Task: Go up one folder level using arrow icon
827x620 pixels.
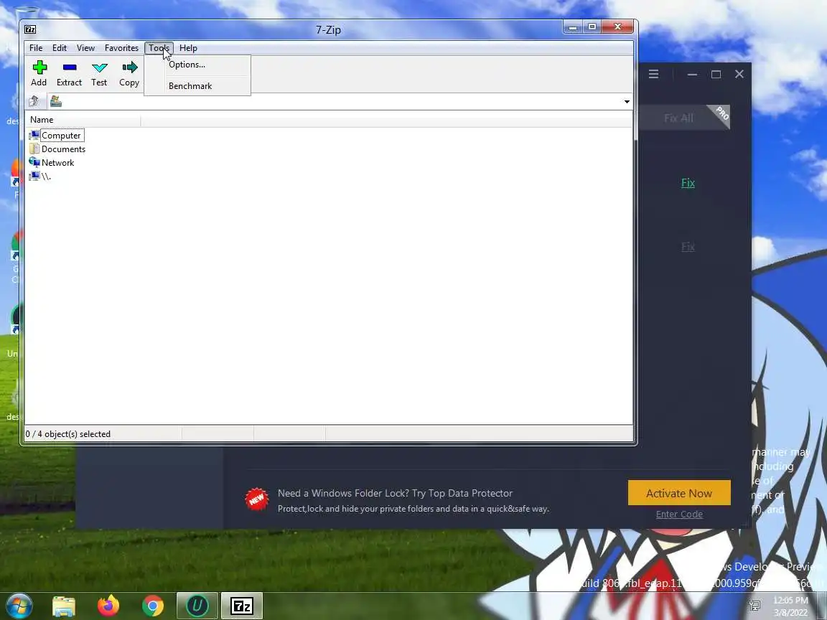Action: 34,101
